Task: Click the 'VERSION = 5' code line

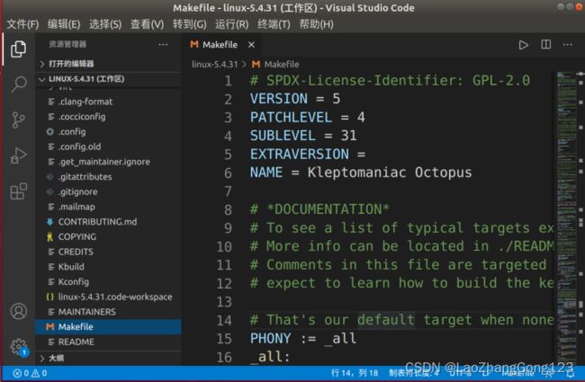Action: coord(294,99)
